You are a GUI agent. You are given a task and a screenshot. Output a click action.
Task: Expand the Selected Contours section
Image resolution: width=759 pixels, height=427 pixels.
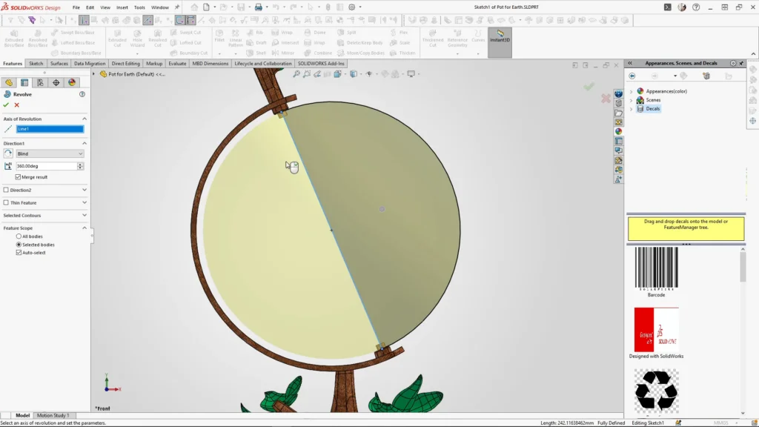pos(84,216)
